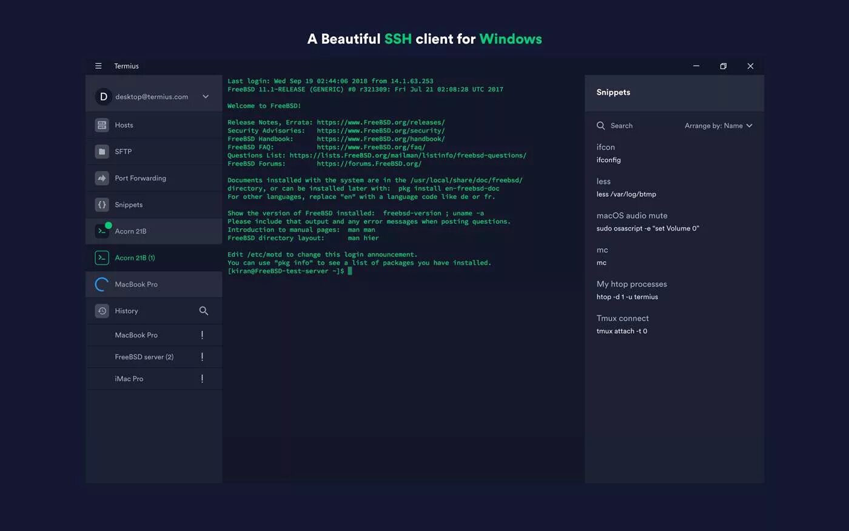This screenshot has height=531, width=849.
Task: Click the warning icon beside iMac Pro
Action: pos(202,379)
